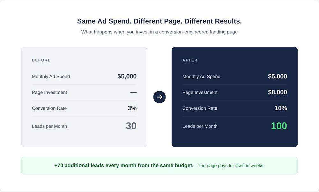The image size is (319, 192).
Task: Click the AFTER card heading
Action: tap(190, 60)
